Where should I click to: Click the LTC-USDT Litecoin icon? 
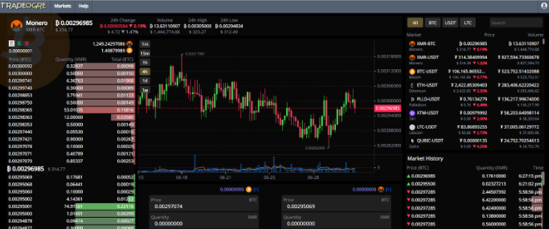pos(412,127)
